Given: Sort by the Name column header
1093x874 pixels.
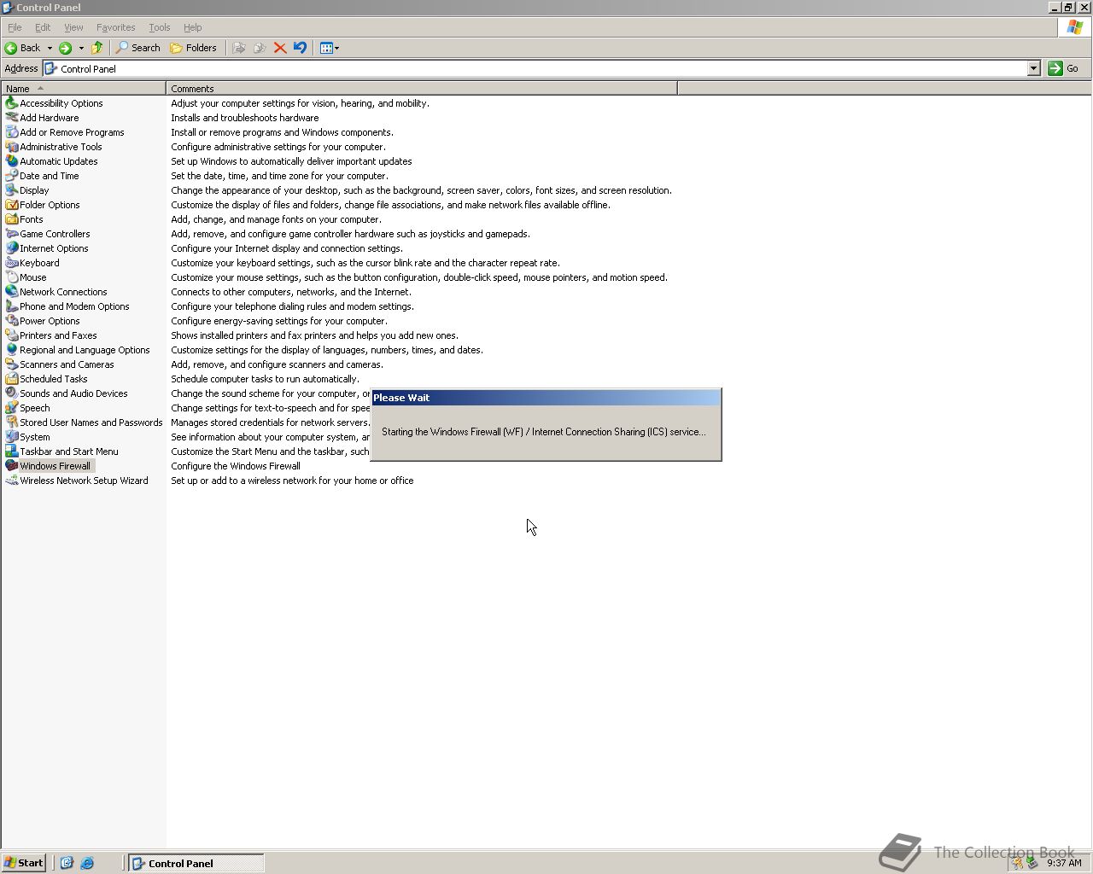Looking at the screenshot, I should coord(84,89).
